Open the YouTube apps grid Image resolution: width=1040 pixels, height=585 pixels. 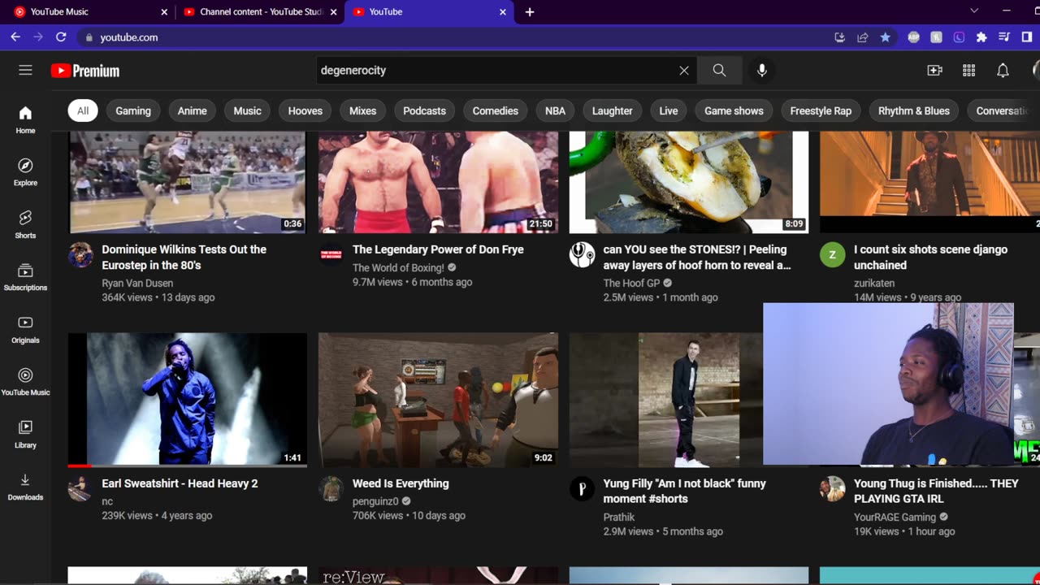coord(968,71)
